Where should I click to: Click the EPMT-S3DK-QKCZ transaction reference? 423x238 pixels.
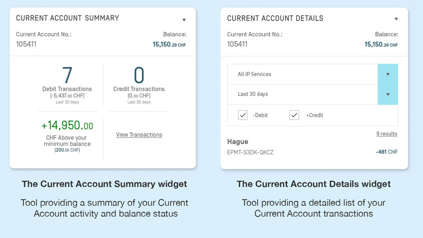(250, 152)
